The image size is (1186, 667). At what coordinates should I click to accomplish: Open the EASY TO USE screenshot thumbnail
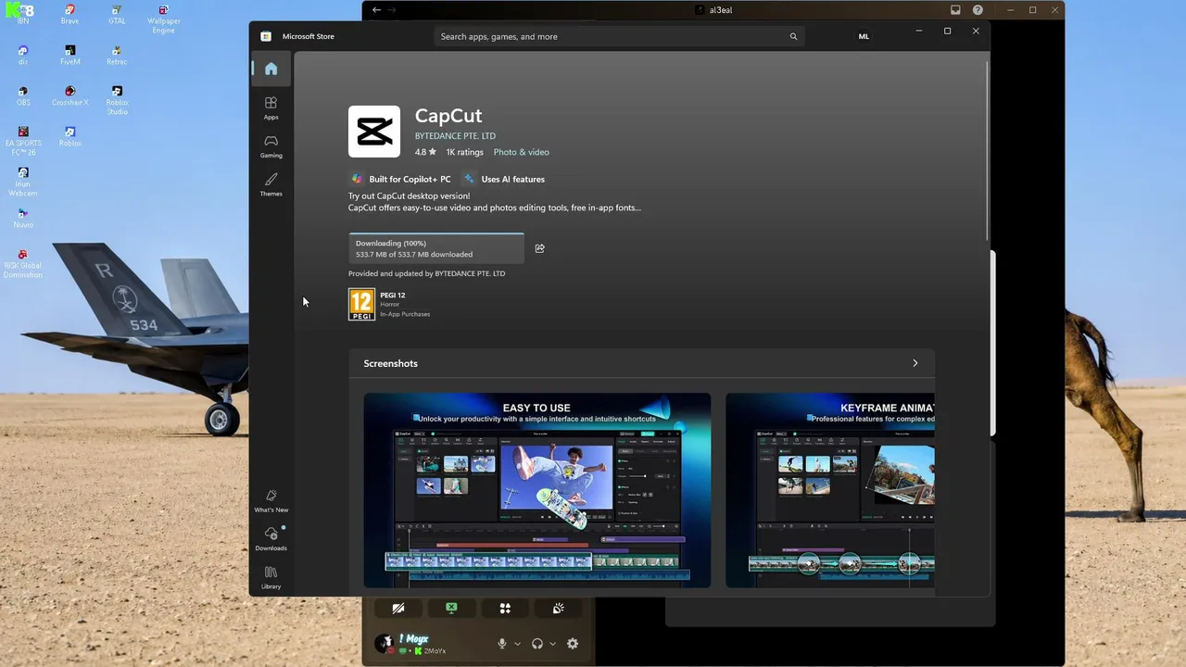click(x=537, y=490)
